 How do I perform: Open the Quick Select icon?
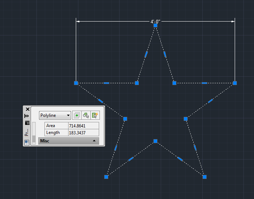95,115
